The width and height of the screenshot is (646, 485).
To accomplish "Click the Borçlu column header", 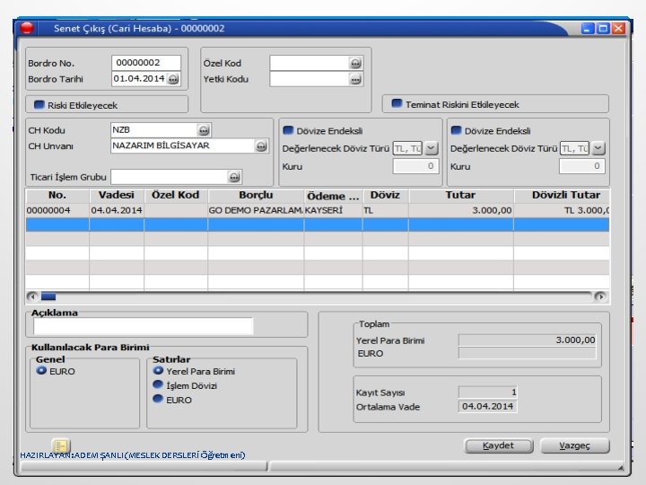I will click(x=256, y=196).
